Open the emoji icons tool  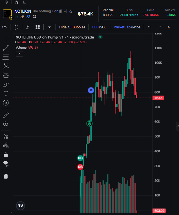click(x=6, y=103)
